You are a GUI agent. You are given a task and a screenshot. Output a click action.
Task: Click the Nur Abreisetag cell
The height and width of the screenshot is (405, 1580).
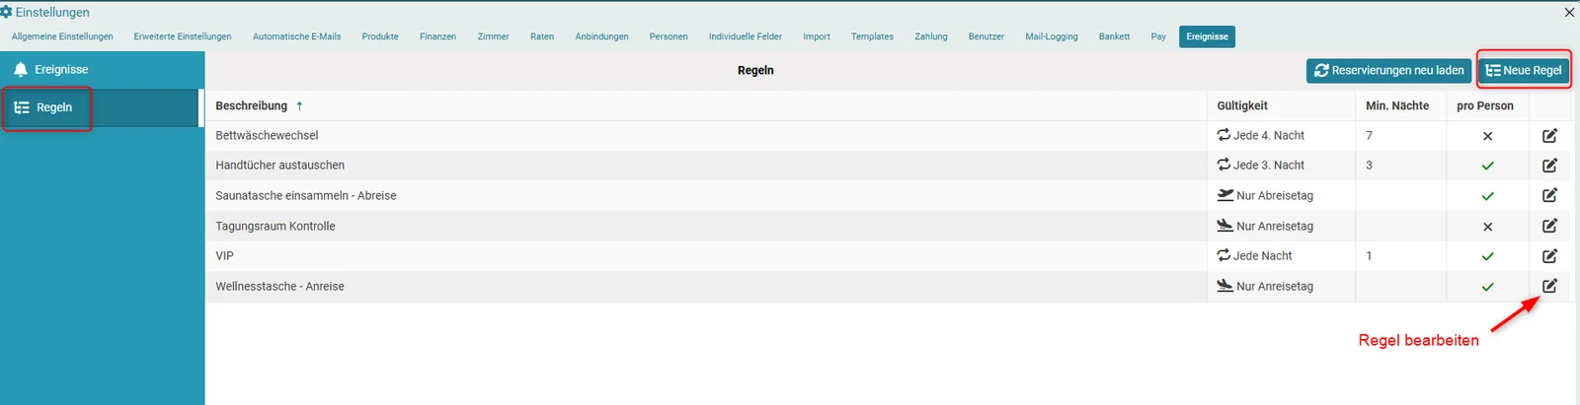pos(1281,195)
